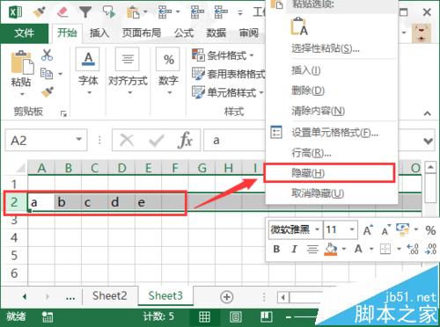The image size is (440, 327).
Task: Switch to the 公式 Formulas tab
Action: [184, 33]
